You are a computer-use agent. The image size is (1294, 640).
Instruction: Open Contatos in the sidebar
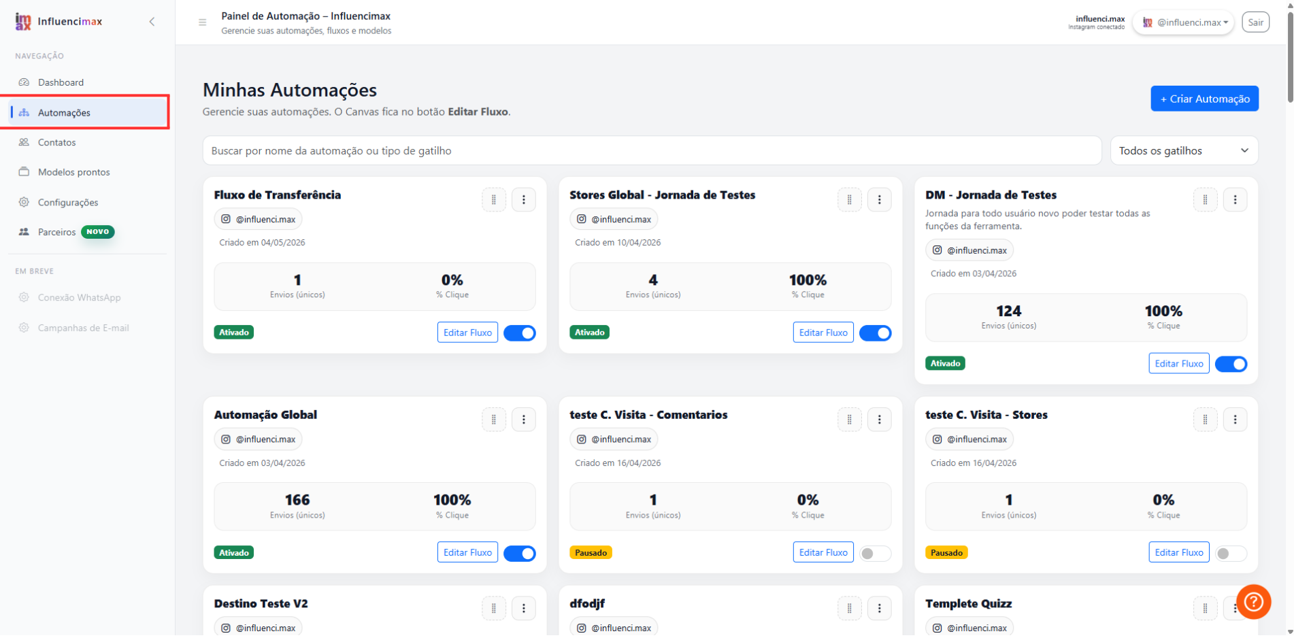click(87, 142)
